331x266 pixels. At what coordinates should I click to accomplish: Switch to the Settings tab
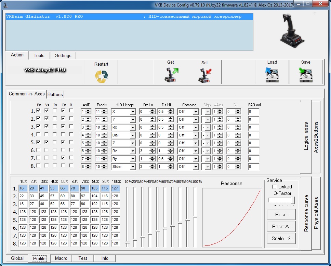click(63, 55)
